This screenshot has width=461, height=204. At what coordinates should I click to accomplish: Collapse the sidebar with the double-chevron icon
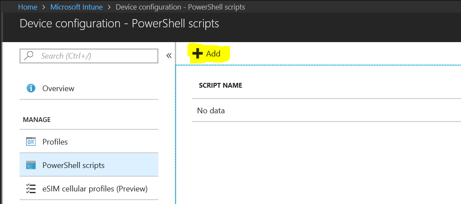pos(169,56)
